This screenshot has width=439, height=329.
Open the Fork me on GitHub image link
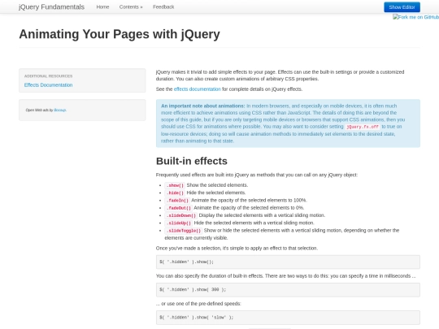415,17
